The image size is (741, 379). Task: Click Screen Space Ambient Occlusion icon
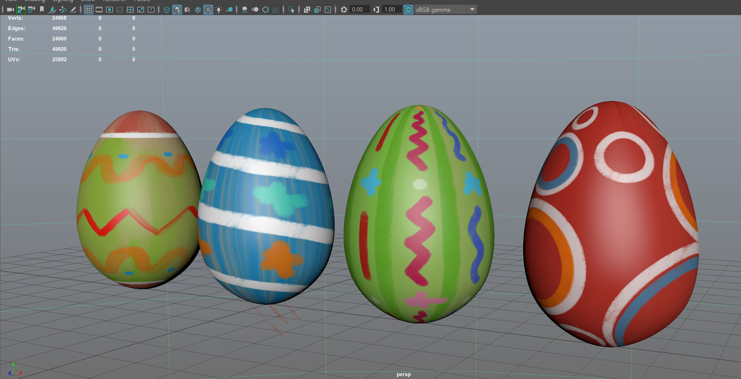(244, 10)
